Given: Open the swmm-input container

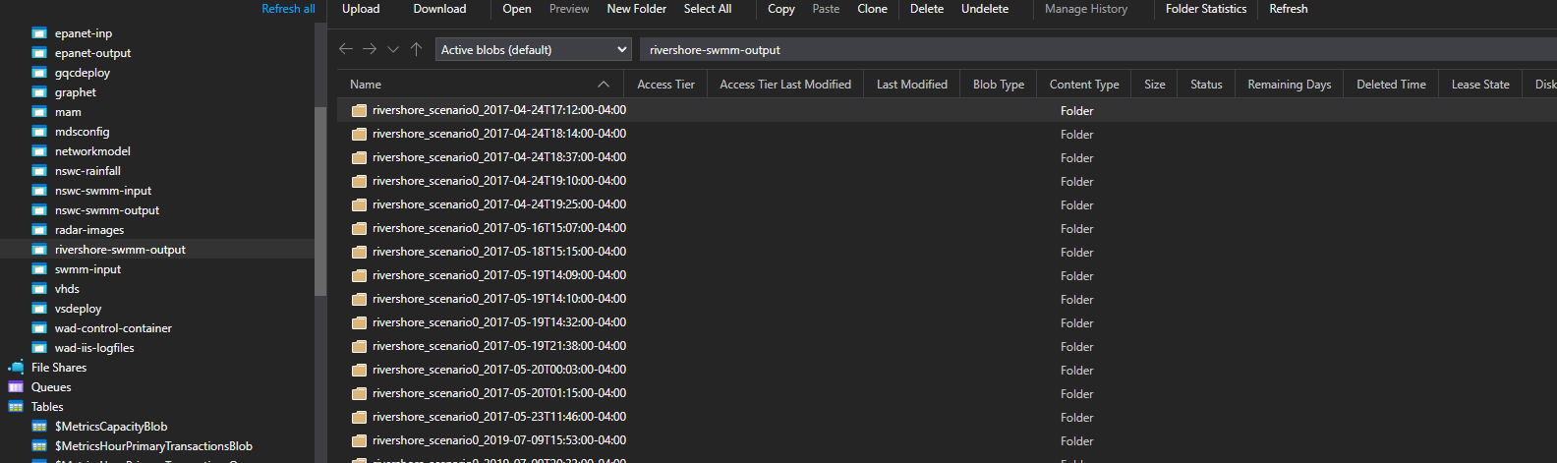Looking at the screenshot, I should pos(88,269).
